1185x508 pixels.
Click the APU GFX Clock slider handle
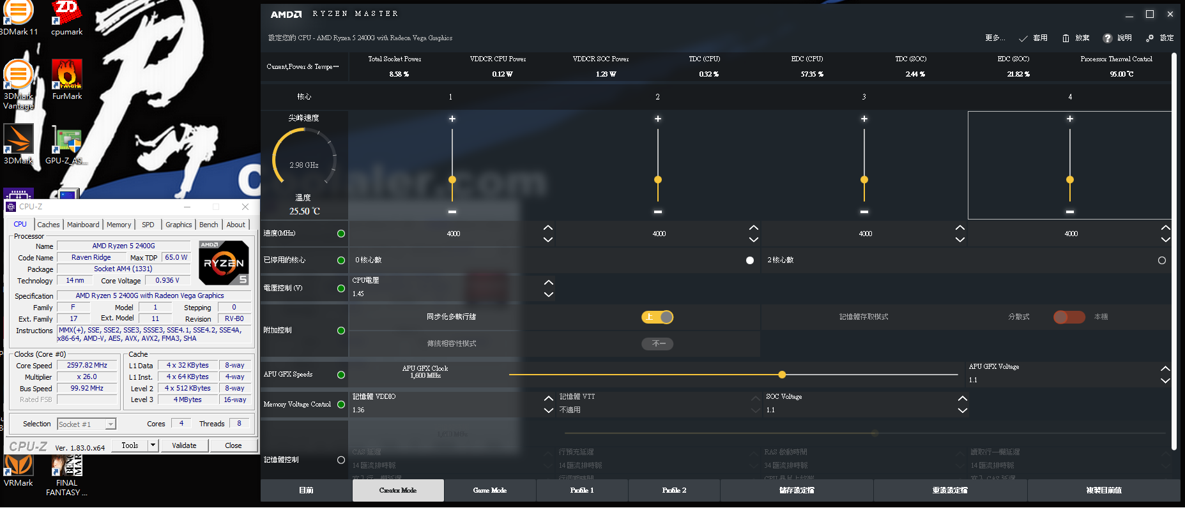pos(782,375)
